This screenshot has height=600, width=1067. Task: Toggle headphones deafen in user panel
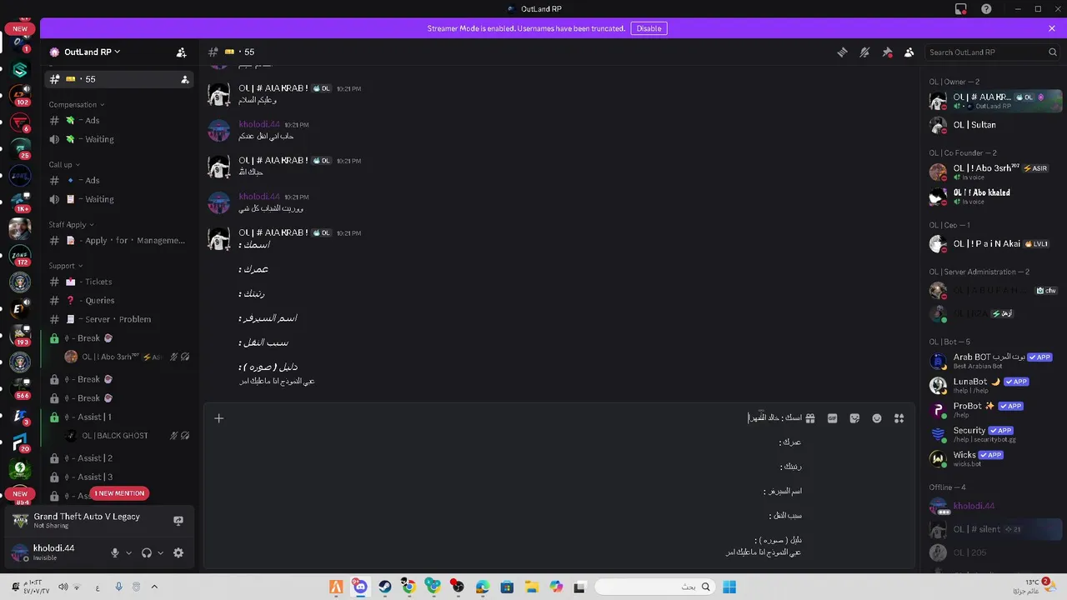coord(147,552)
